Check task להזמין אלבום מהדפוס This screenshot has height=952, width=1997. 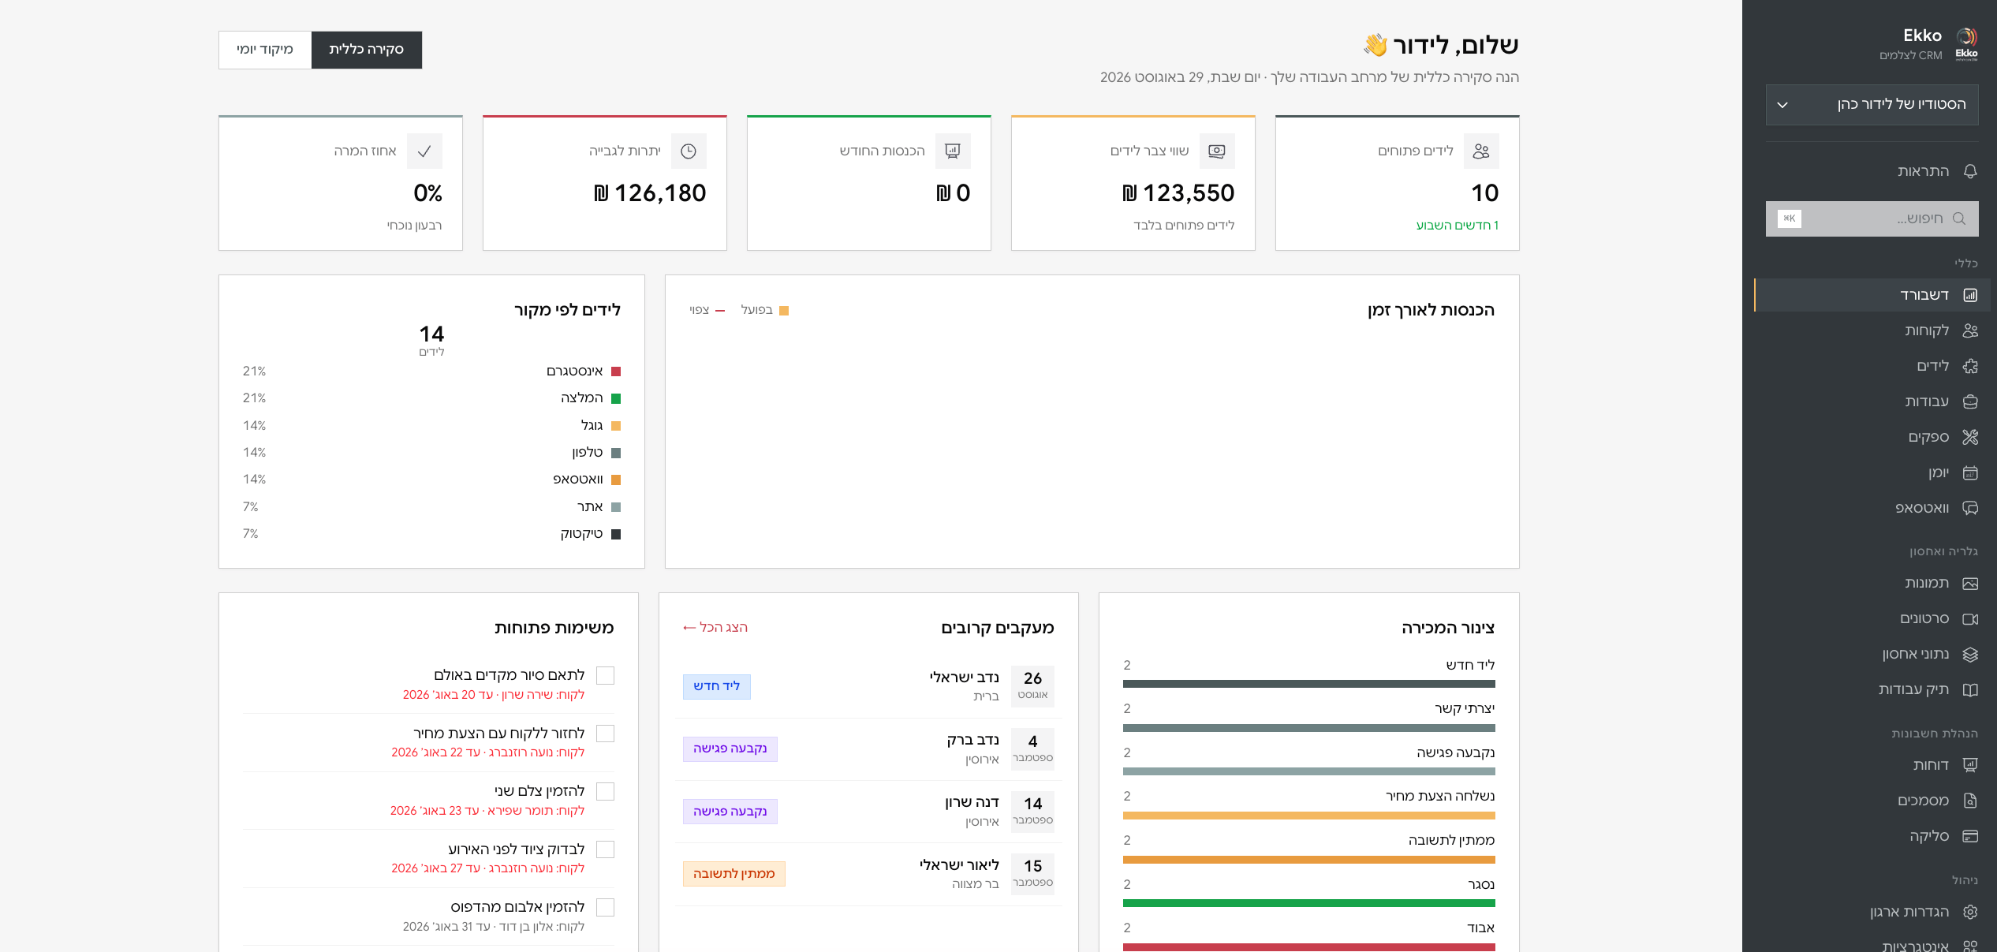pyautogui.click(x=605, y=907)
